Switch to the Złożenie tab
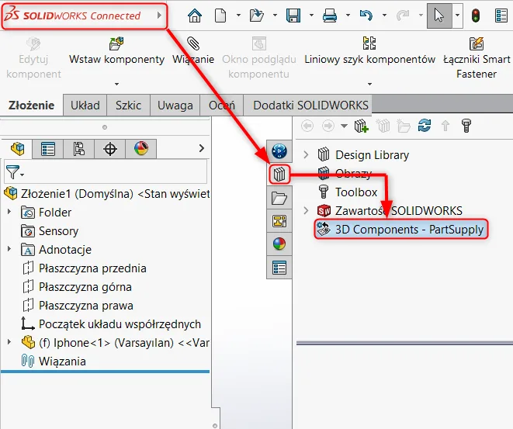This screenshot has height=429, width=513. (x=31, y=106)
